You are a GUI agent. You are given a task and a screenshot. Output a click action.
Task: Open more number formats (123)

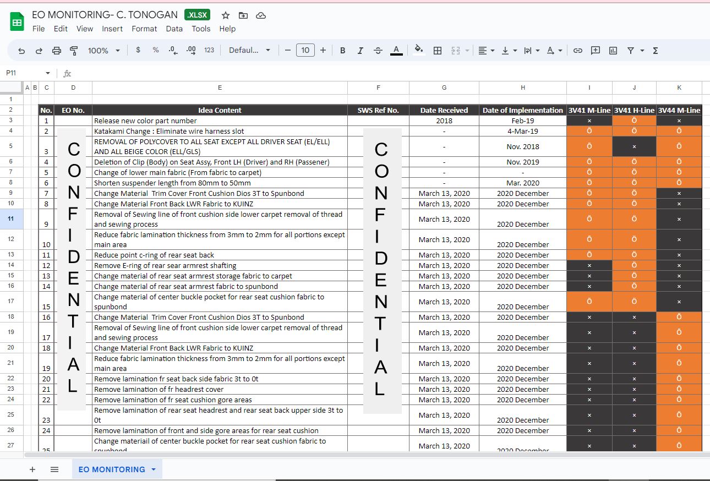[x=209, y=50]
